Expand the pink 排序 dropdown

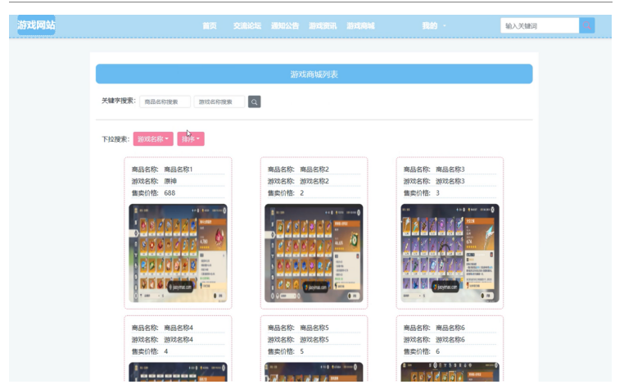(191, 139)
